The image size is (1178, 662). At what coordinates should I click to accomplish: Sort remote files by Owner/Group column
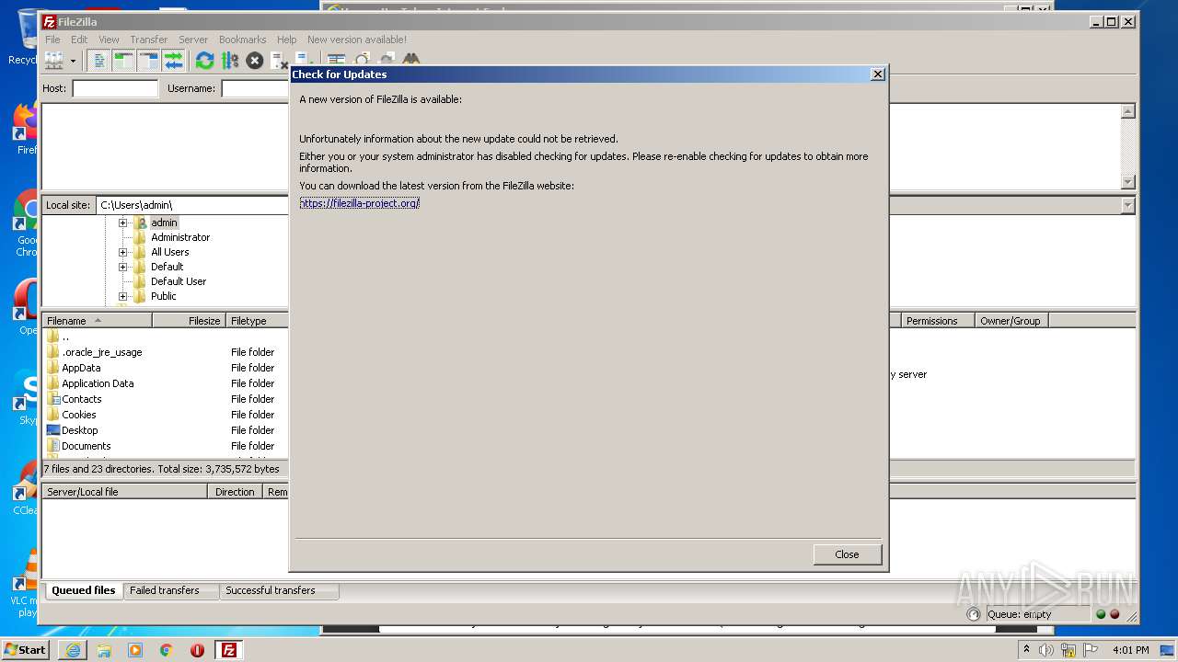1011,321
